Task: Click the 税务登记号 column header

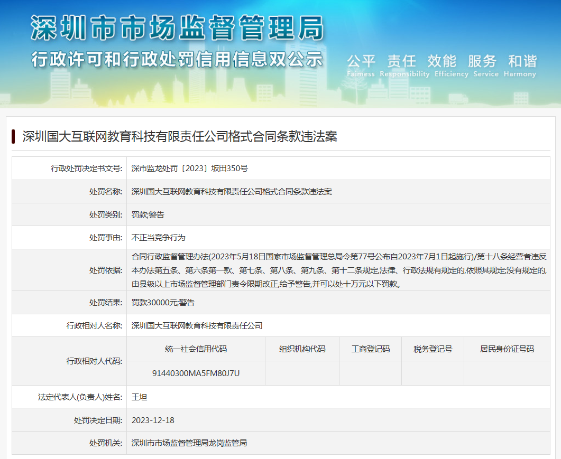Action: pyautogui.click(x=433, y=349)
